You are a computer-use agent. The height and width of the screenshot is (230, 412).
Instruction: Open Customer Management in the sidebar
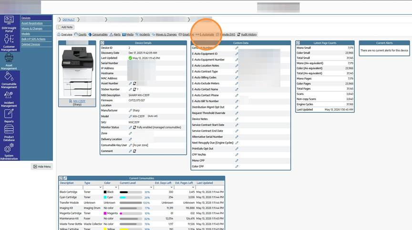[9, 42]
